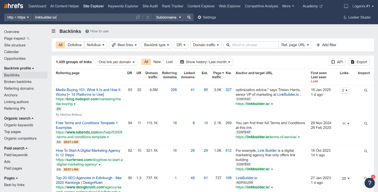Collapse the Paid search section
The height and width of the screenshot is (192, 378).
pyautogui.click(x=16, y=148)
